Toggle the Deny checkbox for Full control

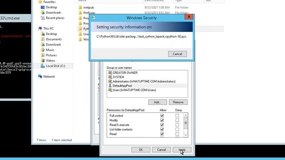click(177, 116)
